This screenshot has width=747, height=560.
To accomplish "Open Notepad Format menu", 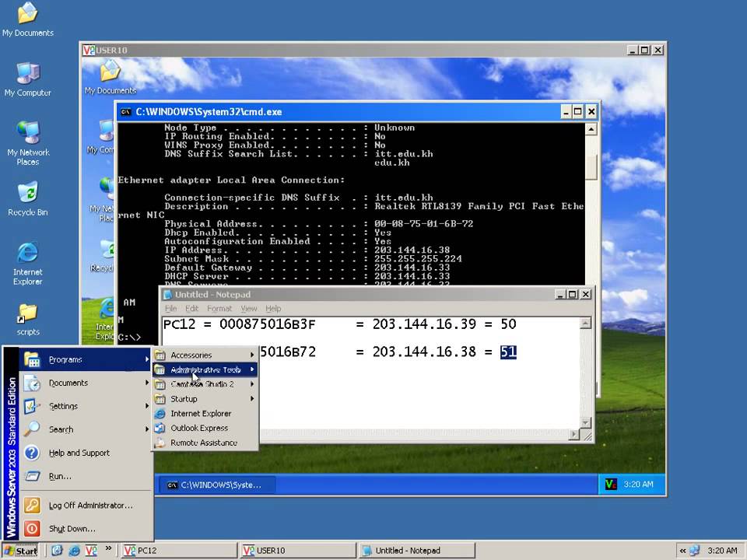I will pos(219,309).
